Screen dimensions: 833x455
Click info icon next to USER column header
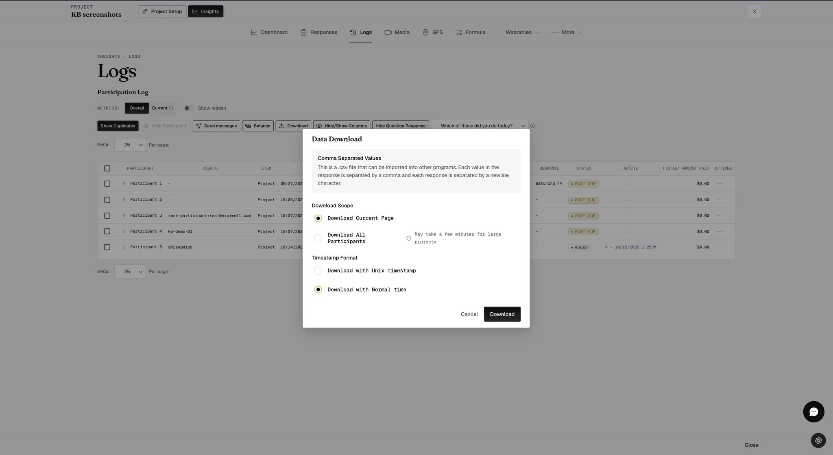(216, 168)
